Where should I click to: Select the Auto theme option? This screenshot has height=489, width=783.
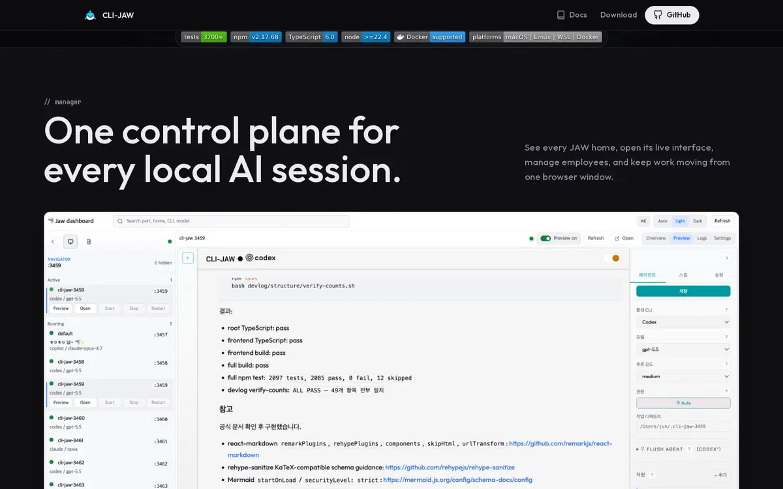point(662,221)
